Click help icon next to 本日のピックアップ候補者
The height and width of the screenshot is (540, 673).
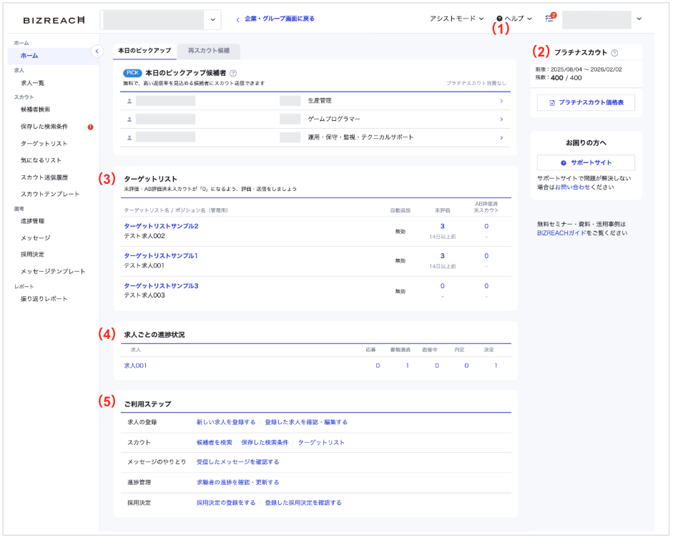point(234,73)
